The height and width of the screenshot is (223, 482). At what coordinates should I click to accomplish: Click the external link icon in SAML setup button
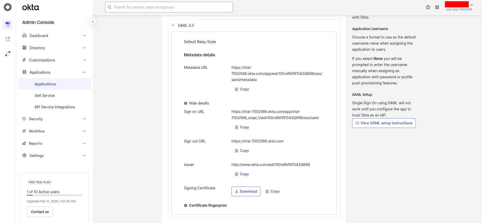pyautogui.click(x=357, y=123)
